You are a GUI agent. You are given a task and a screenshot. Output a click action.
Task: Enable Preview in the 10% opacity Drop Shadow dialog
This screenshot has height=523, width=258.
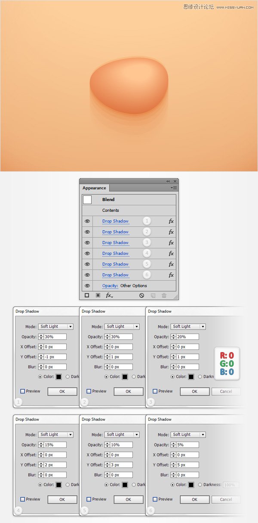click(89, 499)
